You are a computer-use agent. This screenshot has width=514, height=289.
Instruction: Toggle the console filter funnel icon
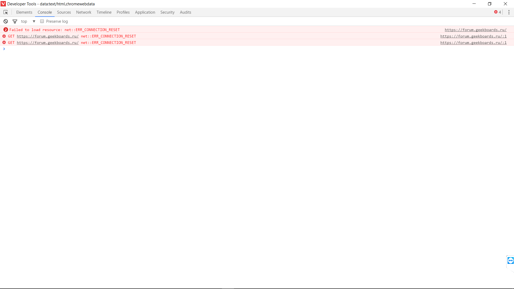click(15, 21)
